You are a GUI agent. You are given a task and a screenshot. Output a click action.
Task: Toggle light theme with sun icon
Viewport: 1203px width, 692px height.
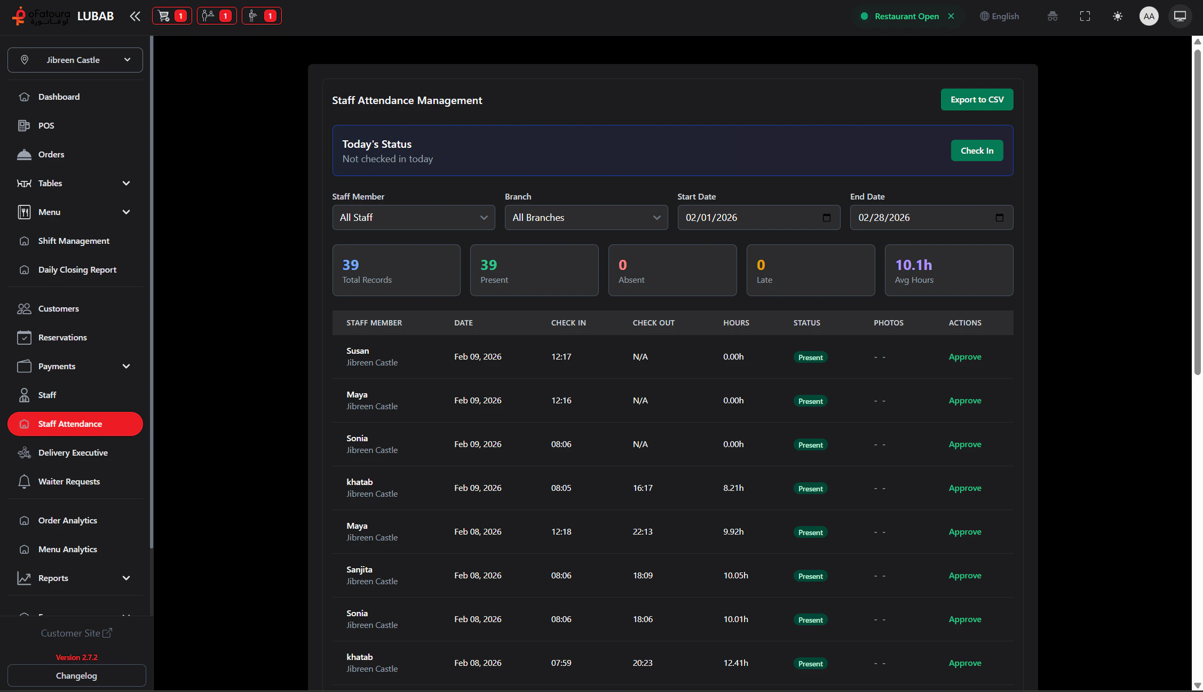point(1118,16)
